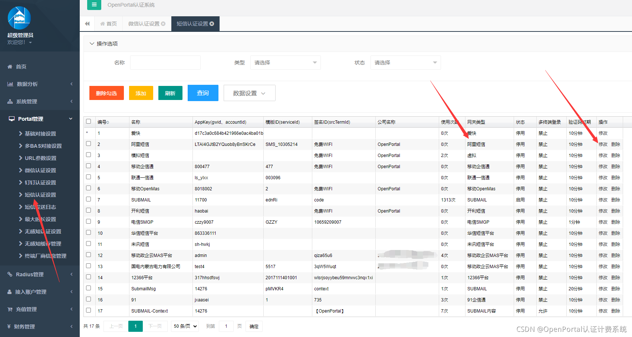Screen dimensions: 632x337
Task: Click the blue 查询 button
Action: (203, 93)
